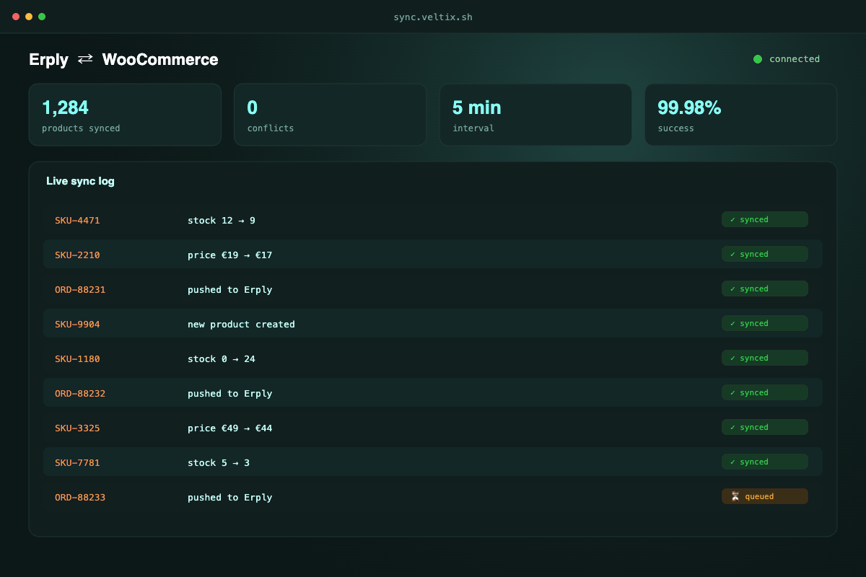
Task: Click the SKU-2210 identifier
Action: [x=77, y=255]
